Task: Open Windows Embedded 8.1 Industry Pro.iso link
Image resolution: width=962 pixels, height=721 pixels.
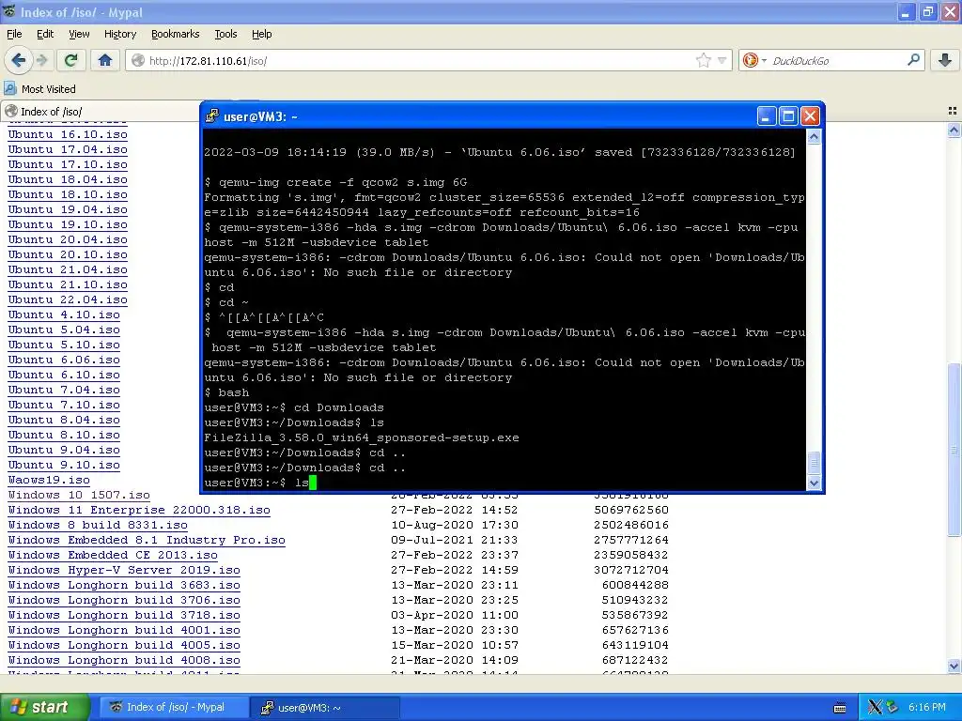Action: pyautogui.click(x=147, y=540)
